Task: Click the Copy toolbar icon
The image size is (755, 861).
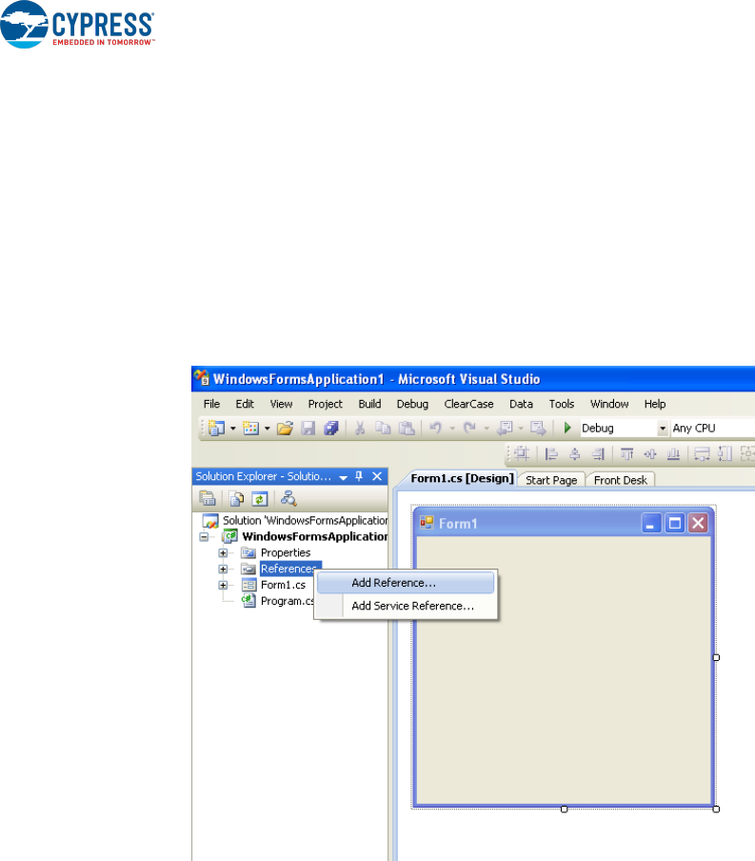Action: [383, 428]
